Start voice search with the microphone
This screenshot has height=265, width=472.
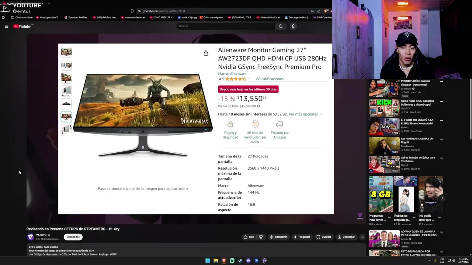click(293, 26)
